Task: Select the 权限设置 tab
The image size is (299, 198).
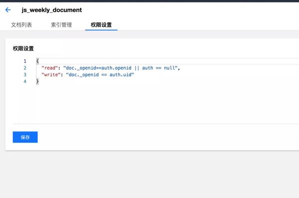Action: pyautogui.click(x=101, y=25)
